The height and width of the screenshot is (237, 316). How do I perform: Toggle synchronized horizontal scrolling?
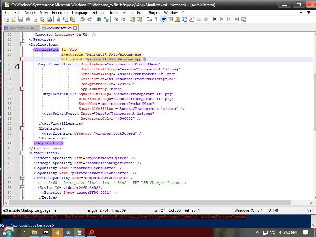pos(139,19)
